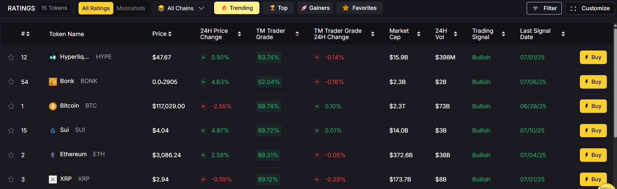
Task: Click the red down arrow beside -2.55%
Action: pos(203,106)
